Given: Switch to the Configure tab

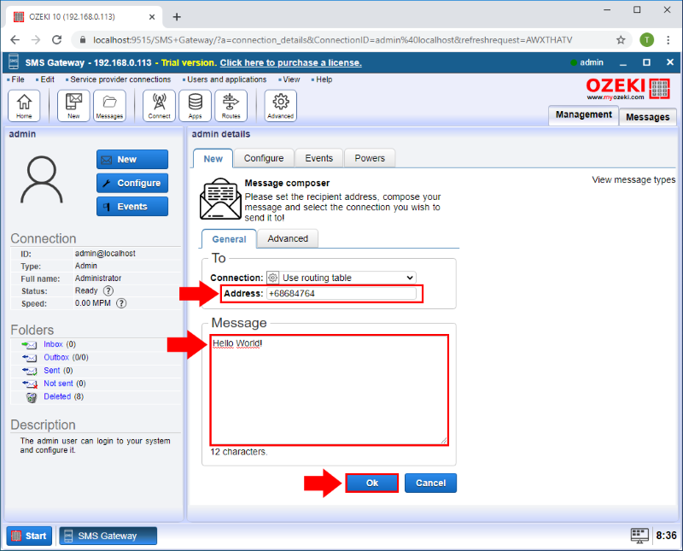Looking at the screenshot, I should pyautogui.click(x=264, y=158).
